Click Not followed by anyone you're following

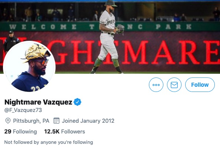coord(49,142)
